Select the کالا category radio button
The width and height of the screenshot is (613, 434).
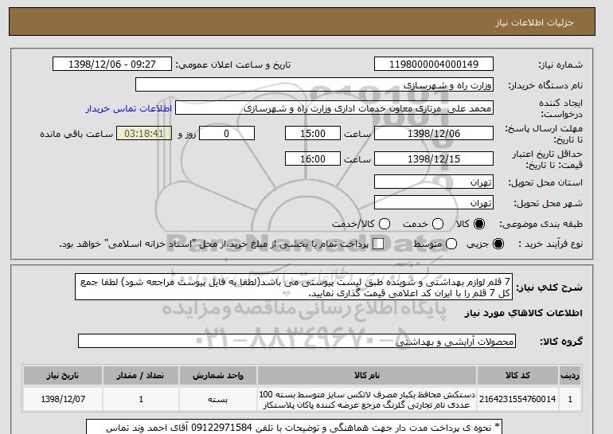tap(479, 224)
